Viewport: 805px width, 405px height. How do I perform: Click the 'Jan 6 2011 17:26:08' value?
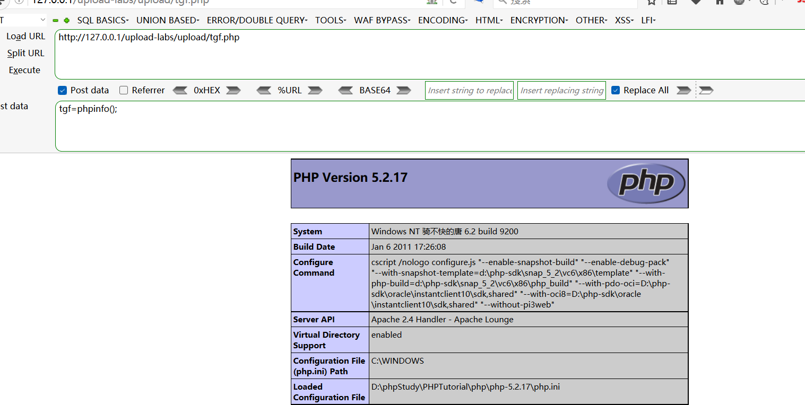(409, 246)
